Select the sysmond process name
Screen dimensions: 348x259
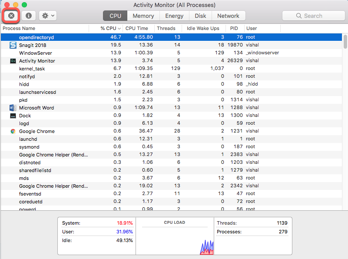pyautogui.click(x=29, y=147)
